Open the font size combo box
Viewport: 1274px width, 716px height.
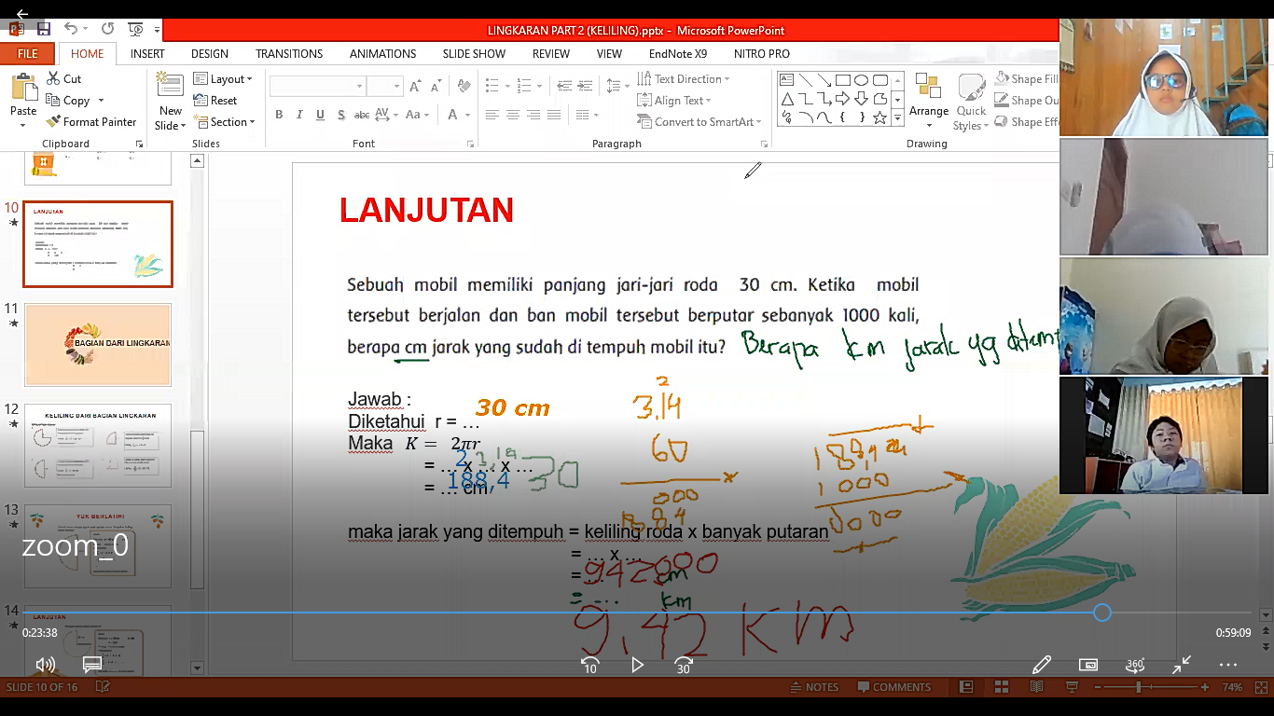click(384, 86)
